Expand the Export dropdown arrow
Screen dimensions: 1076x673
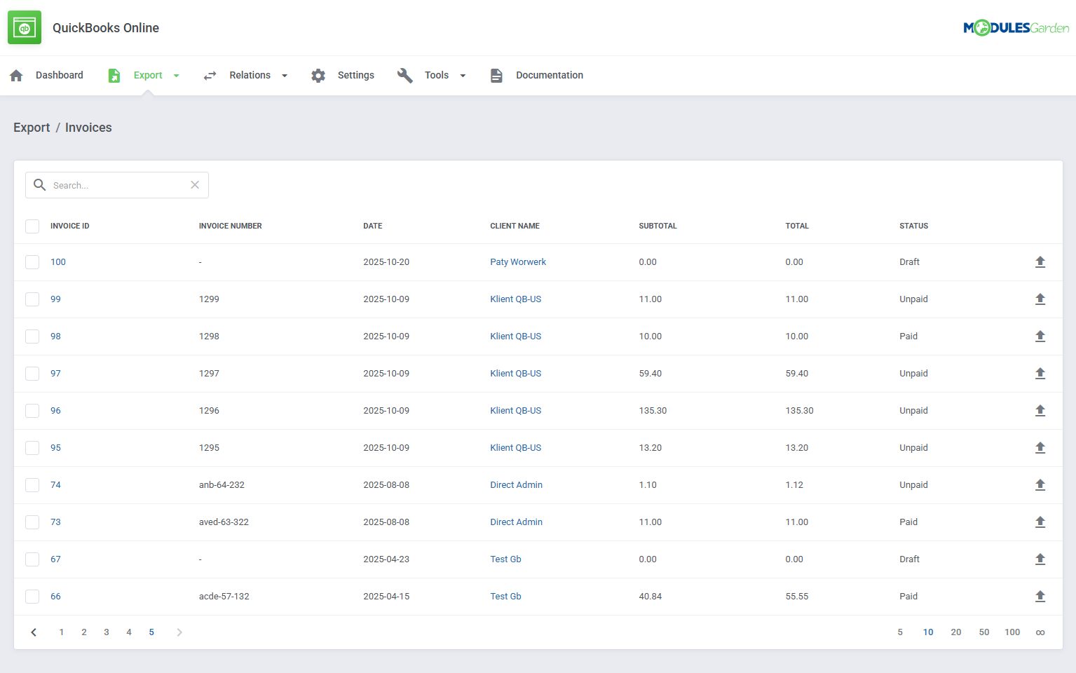[177, 76]
